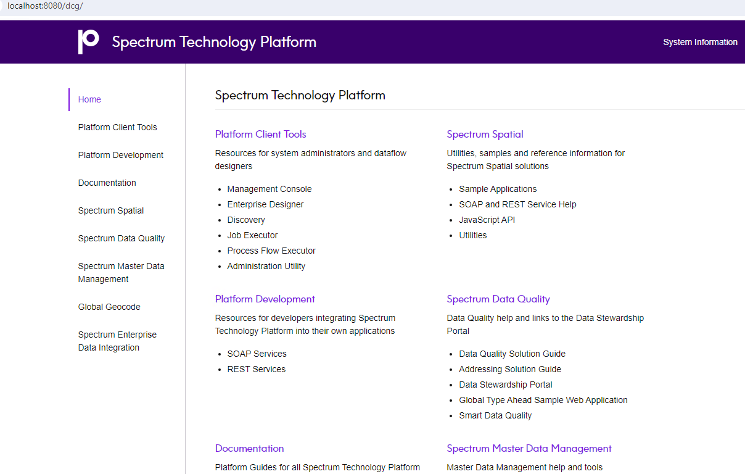Open the Utilities link
This screenshot has height=474, width=745.
pos(473,235)
